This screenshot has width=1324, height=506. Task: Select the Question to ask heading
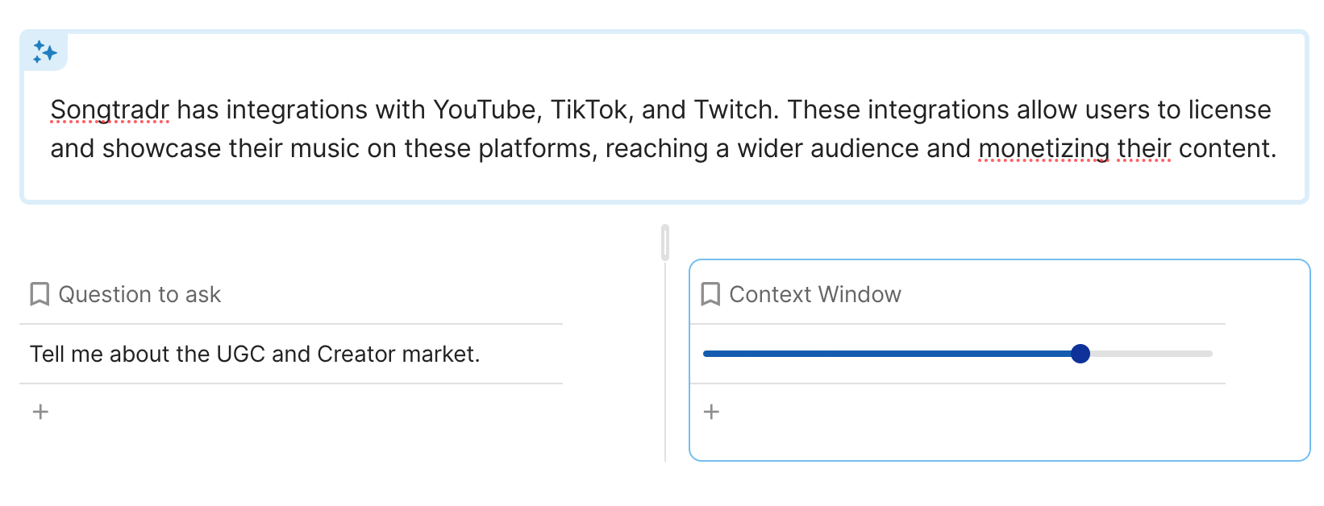coord(139,294)
